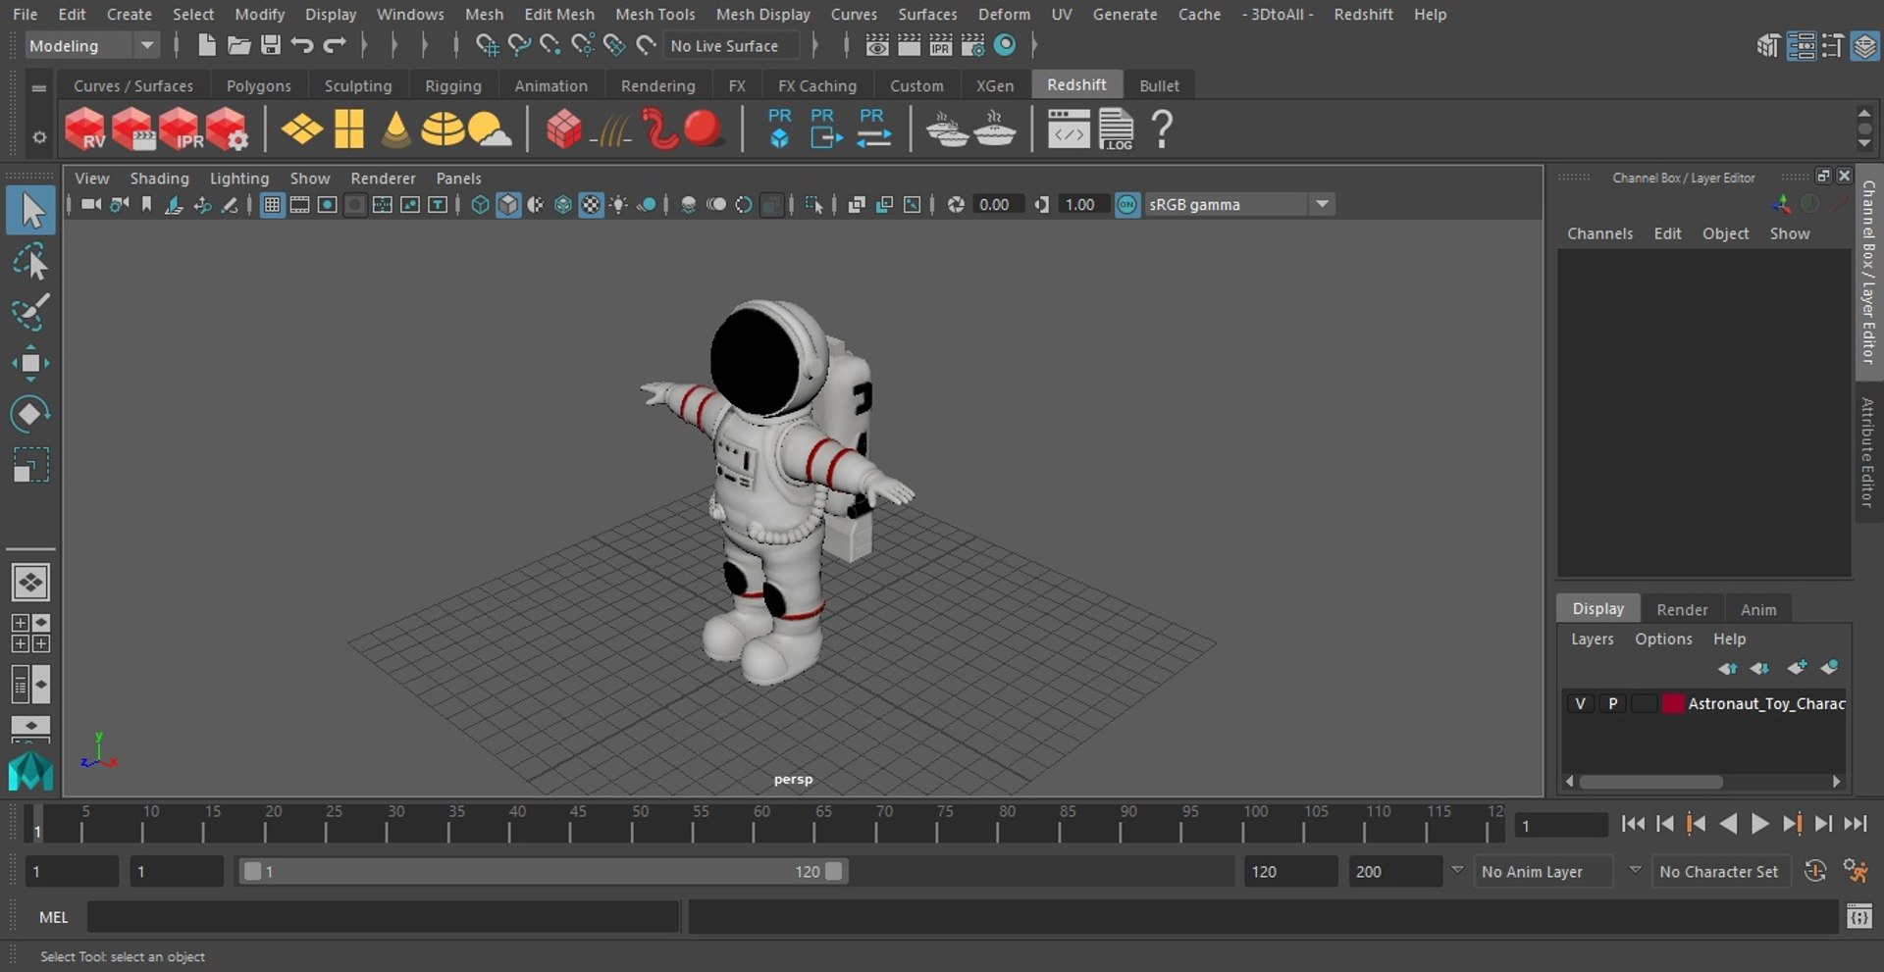Image resolution: width=1884 pixels, height=972 pixels.
Task: Open the No Anim Layer dropdown
Action: pos(1545,871)
